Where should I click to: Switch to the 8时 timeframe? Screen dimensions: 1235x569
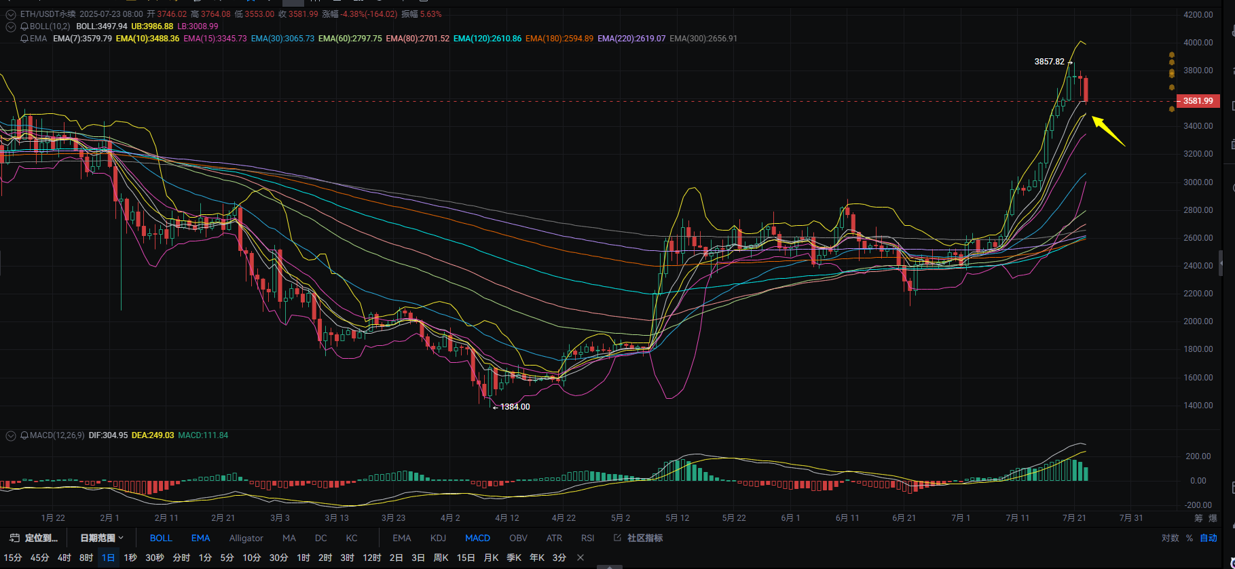tap(86, 557)
